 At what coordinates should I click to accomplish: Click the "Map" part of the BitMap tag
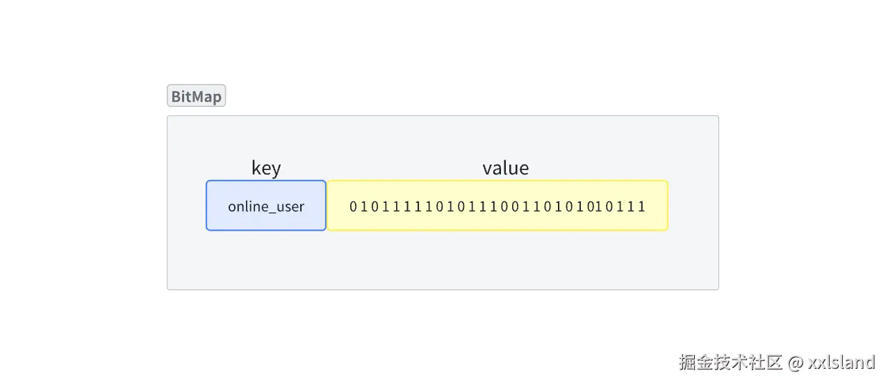(x=207, y=97)
